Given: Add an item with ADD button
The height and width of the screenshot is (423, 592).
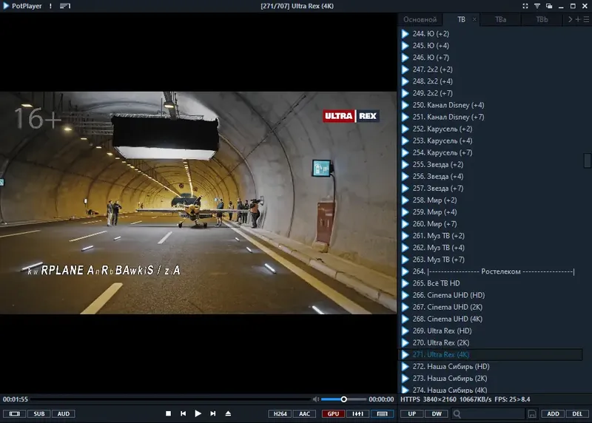Looking at the screenshot, I should point(553,414).
